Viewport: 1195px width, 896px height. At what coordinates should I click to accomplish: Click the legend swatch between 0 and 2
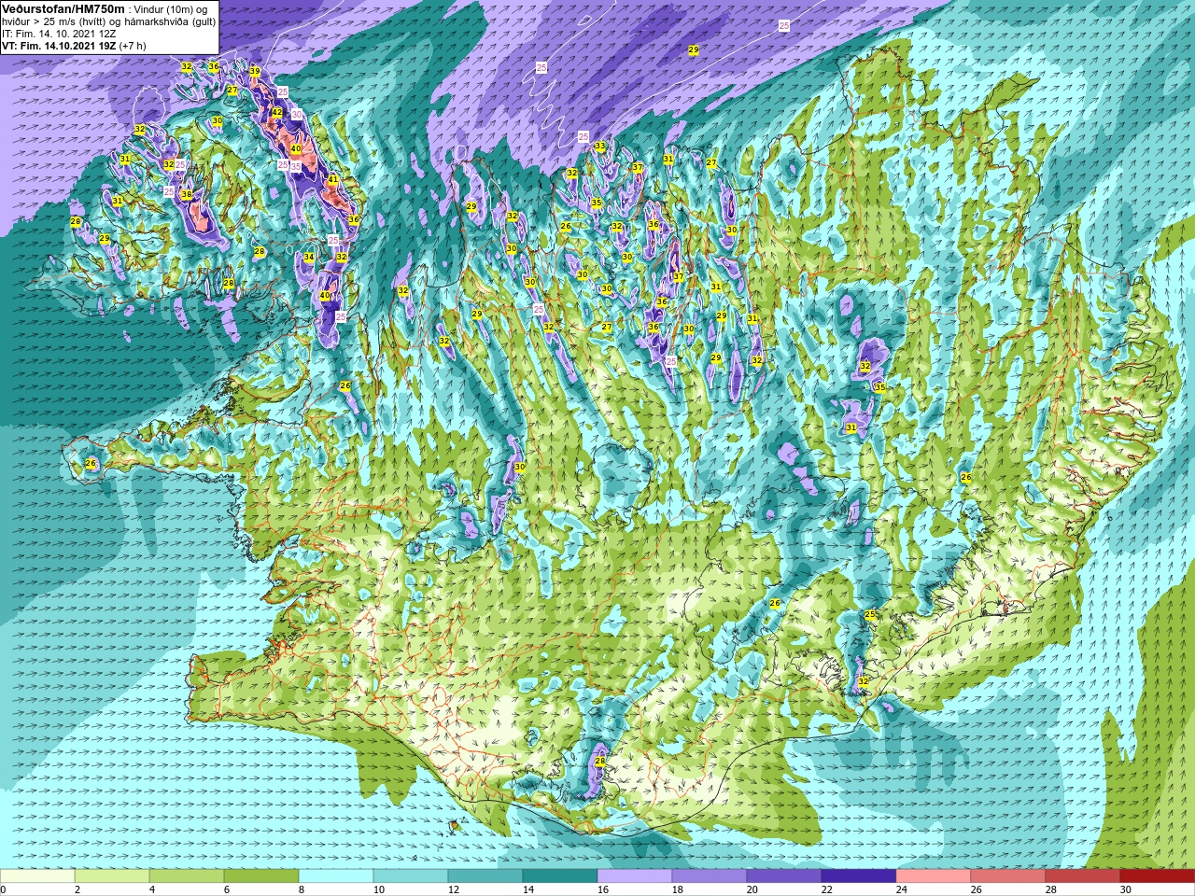(37, 876)
